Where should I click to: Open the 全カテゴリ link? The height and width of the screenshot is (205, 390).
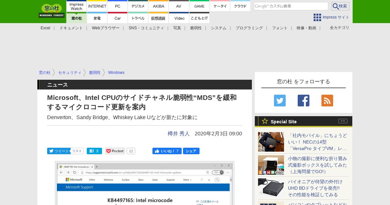click(340, 28)
